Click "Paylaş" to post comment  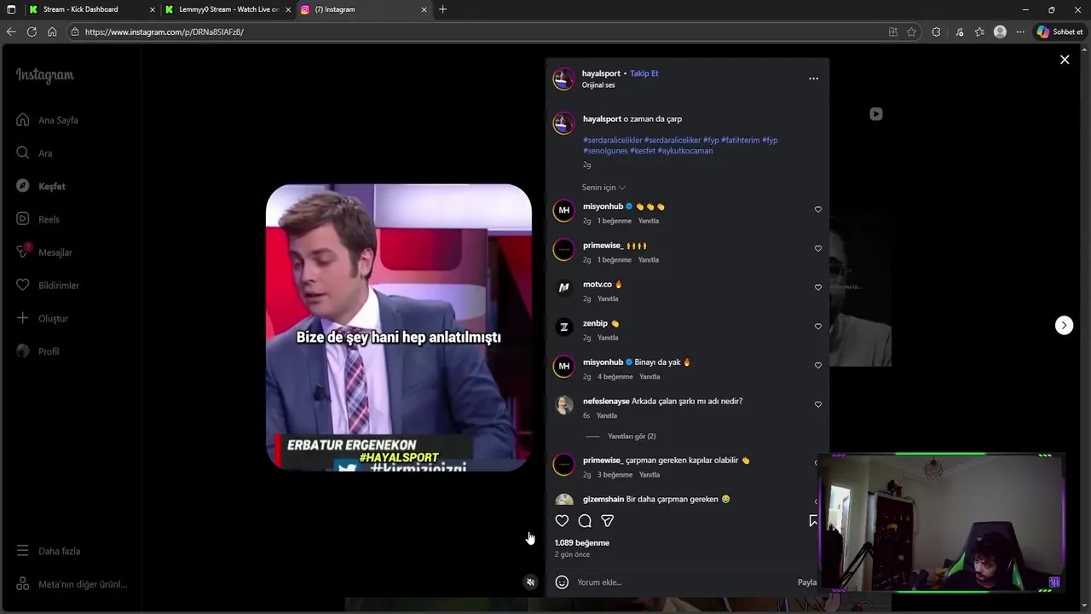(x=807, y=582)
